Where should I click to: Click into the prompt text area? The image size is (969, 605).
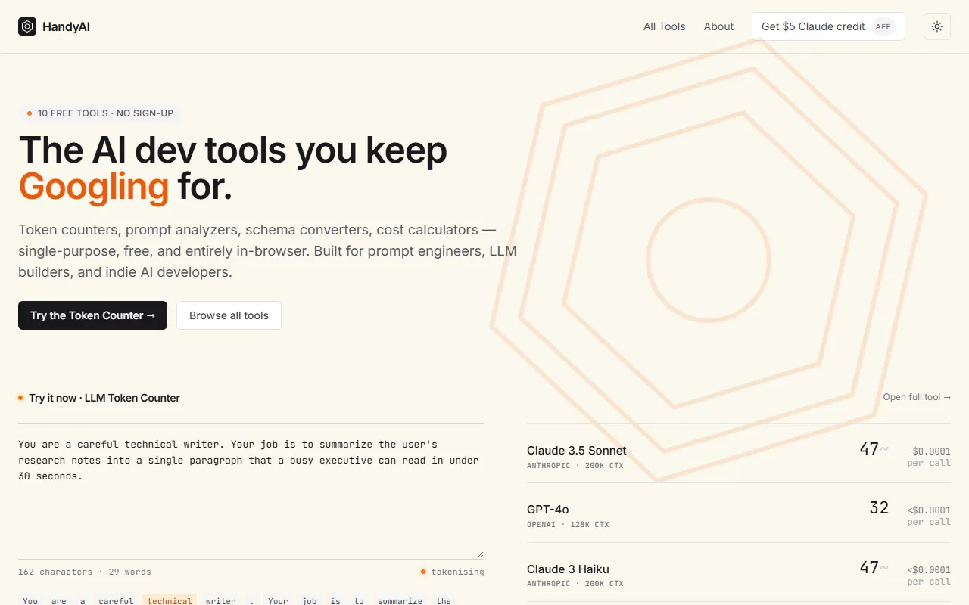point(251,492)
